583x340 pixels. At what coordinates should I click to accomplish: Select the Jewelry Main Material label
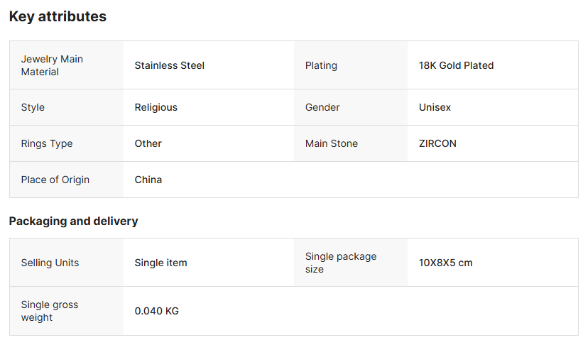tap(52, 65)
